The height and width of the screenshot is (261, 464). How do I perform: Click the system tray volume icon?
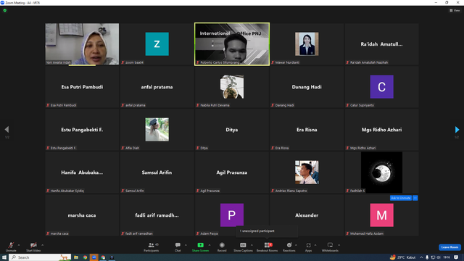pyautogui.click(x=439, y=257)
